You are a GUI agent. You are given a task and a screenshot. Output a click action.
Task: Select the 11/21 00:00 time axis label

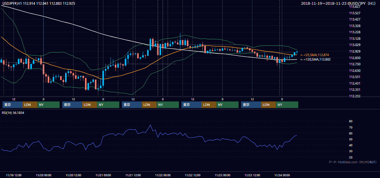103,175
